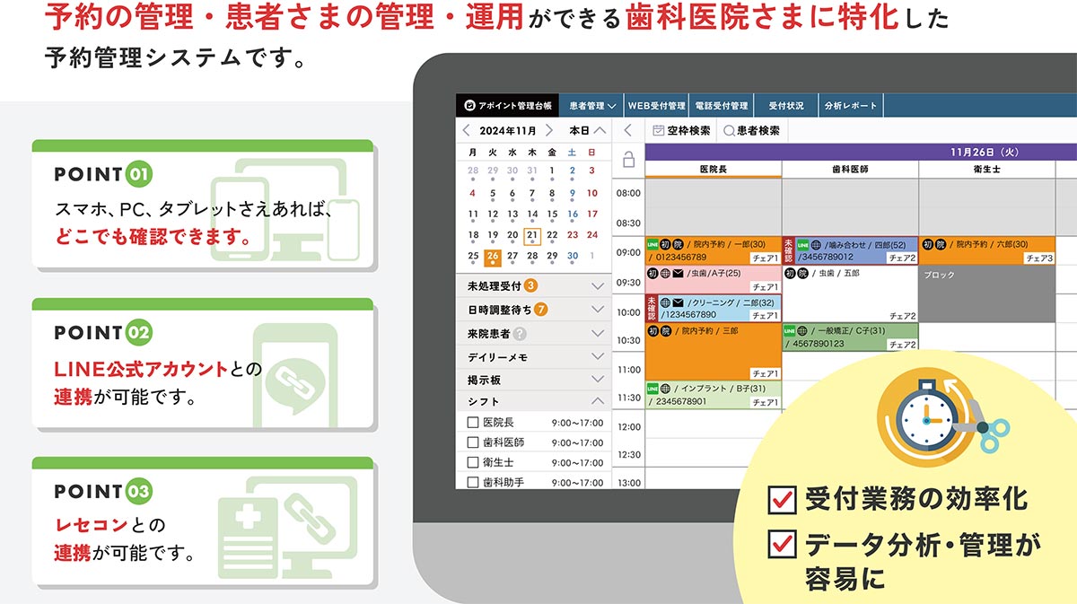
Task: Select Saturday date 9 in calendar
Action: click(x=572, y=193)
